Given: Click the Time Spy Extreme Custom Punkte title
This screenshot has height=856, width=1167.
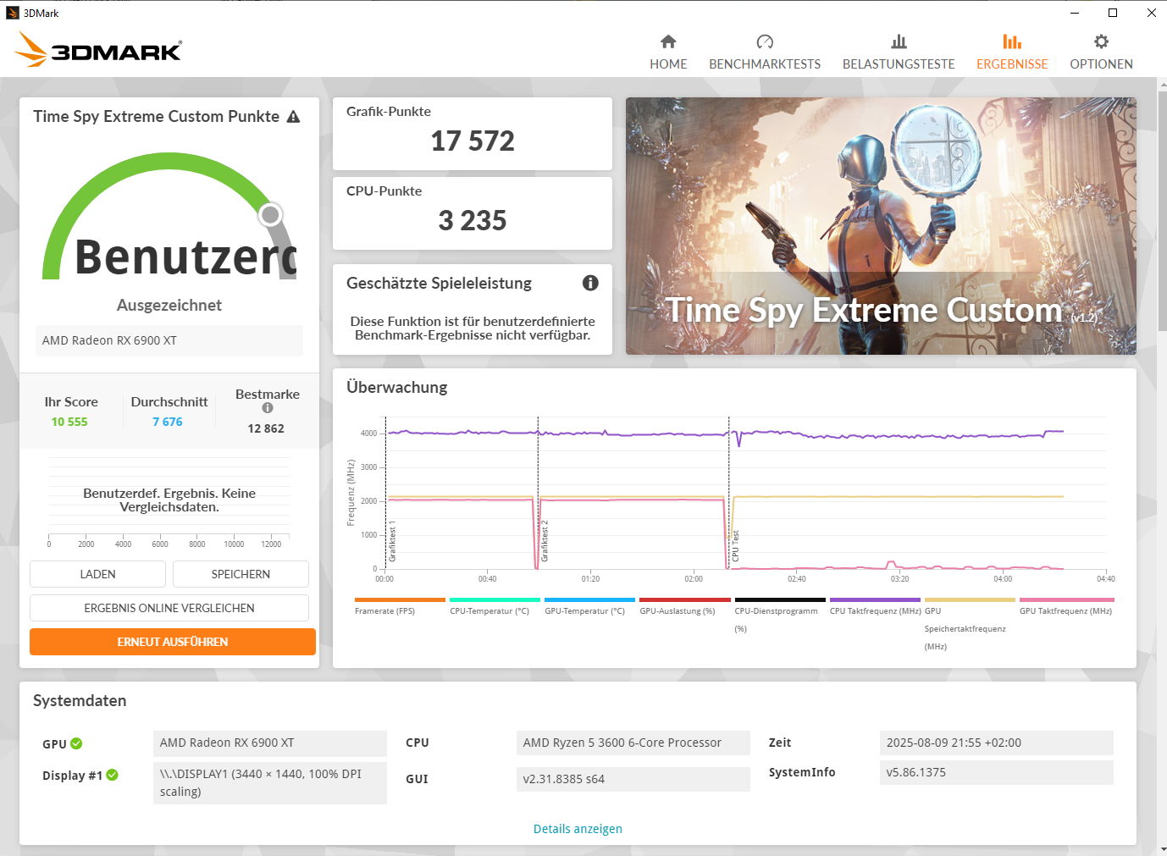Looking at the screenshot, I should (x=157, y=117).
